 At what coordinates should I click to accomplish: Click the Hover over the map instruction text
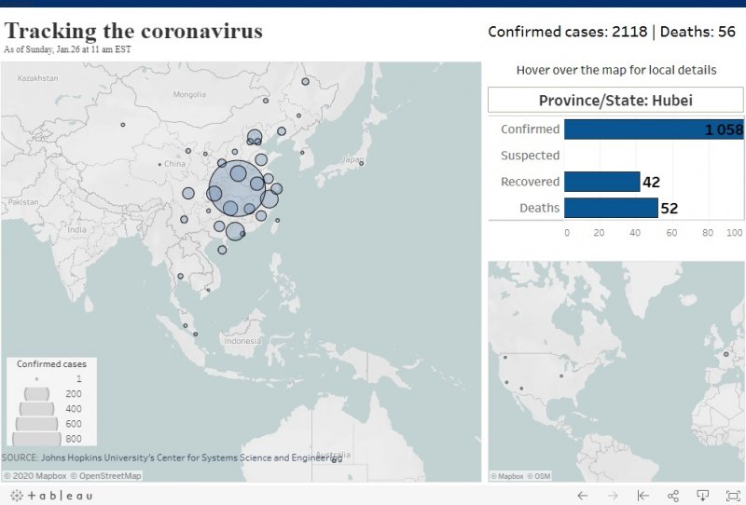point(616,70)
